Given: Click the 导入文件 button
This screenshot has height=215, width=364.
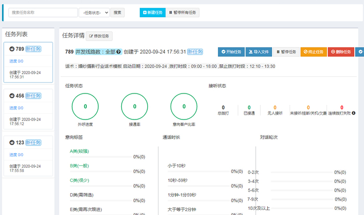Looking at the screenshot, I should [258, 52].
